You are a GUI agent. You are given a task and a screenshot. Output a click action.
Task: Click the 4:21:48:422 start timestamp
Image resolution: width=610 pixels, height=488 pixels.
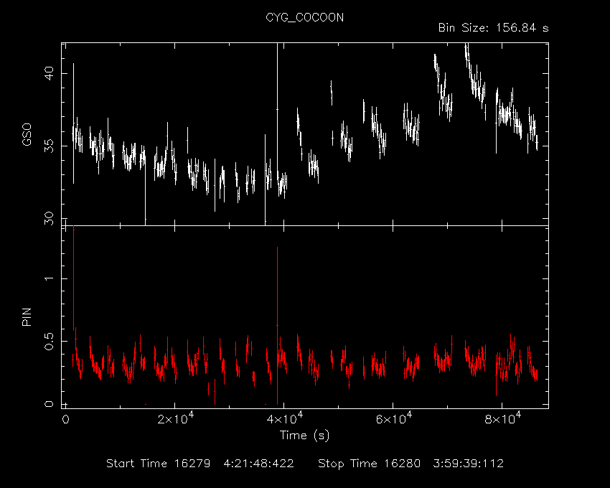[258, 464]
